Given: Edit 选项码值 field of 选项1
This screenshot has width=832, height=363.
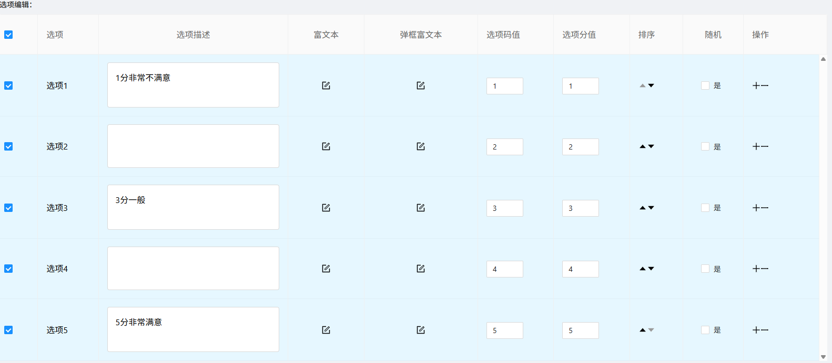Looking at the screenshot, I should 505,86.
